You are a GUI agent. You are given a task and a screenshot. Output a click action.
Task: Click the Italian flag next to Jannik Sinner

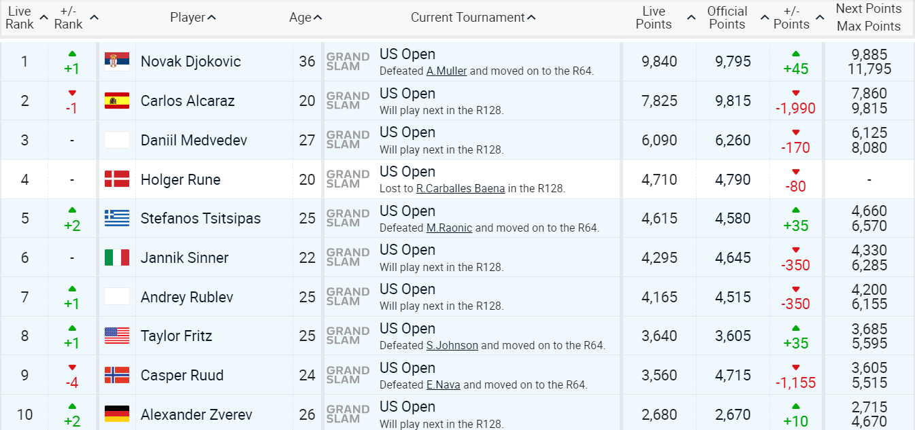[x=116, y=257]
